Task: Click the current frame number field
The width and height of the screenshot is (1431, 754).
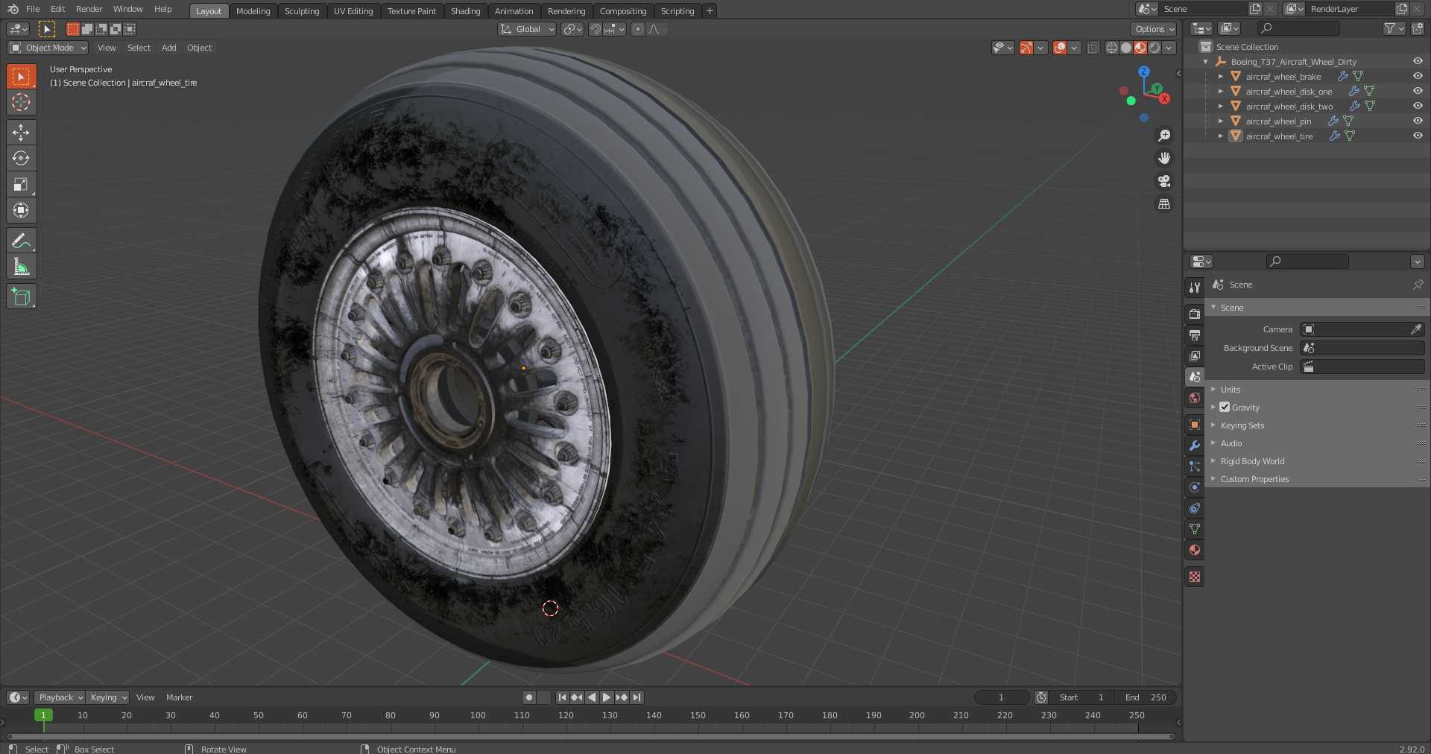Action: click(1001, 697)
